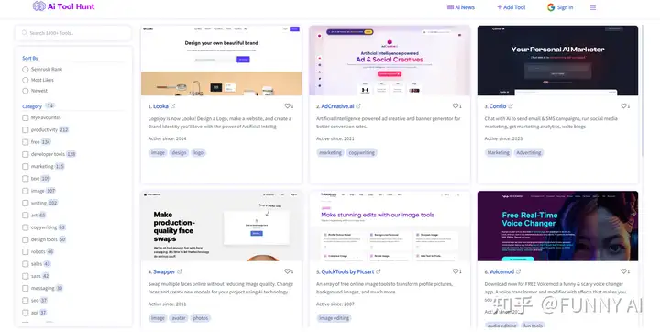Check the image category checkbox
660x332 pixels.
tap(26, 192)
